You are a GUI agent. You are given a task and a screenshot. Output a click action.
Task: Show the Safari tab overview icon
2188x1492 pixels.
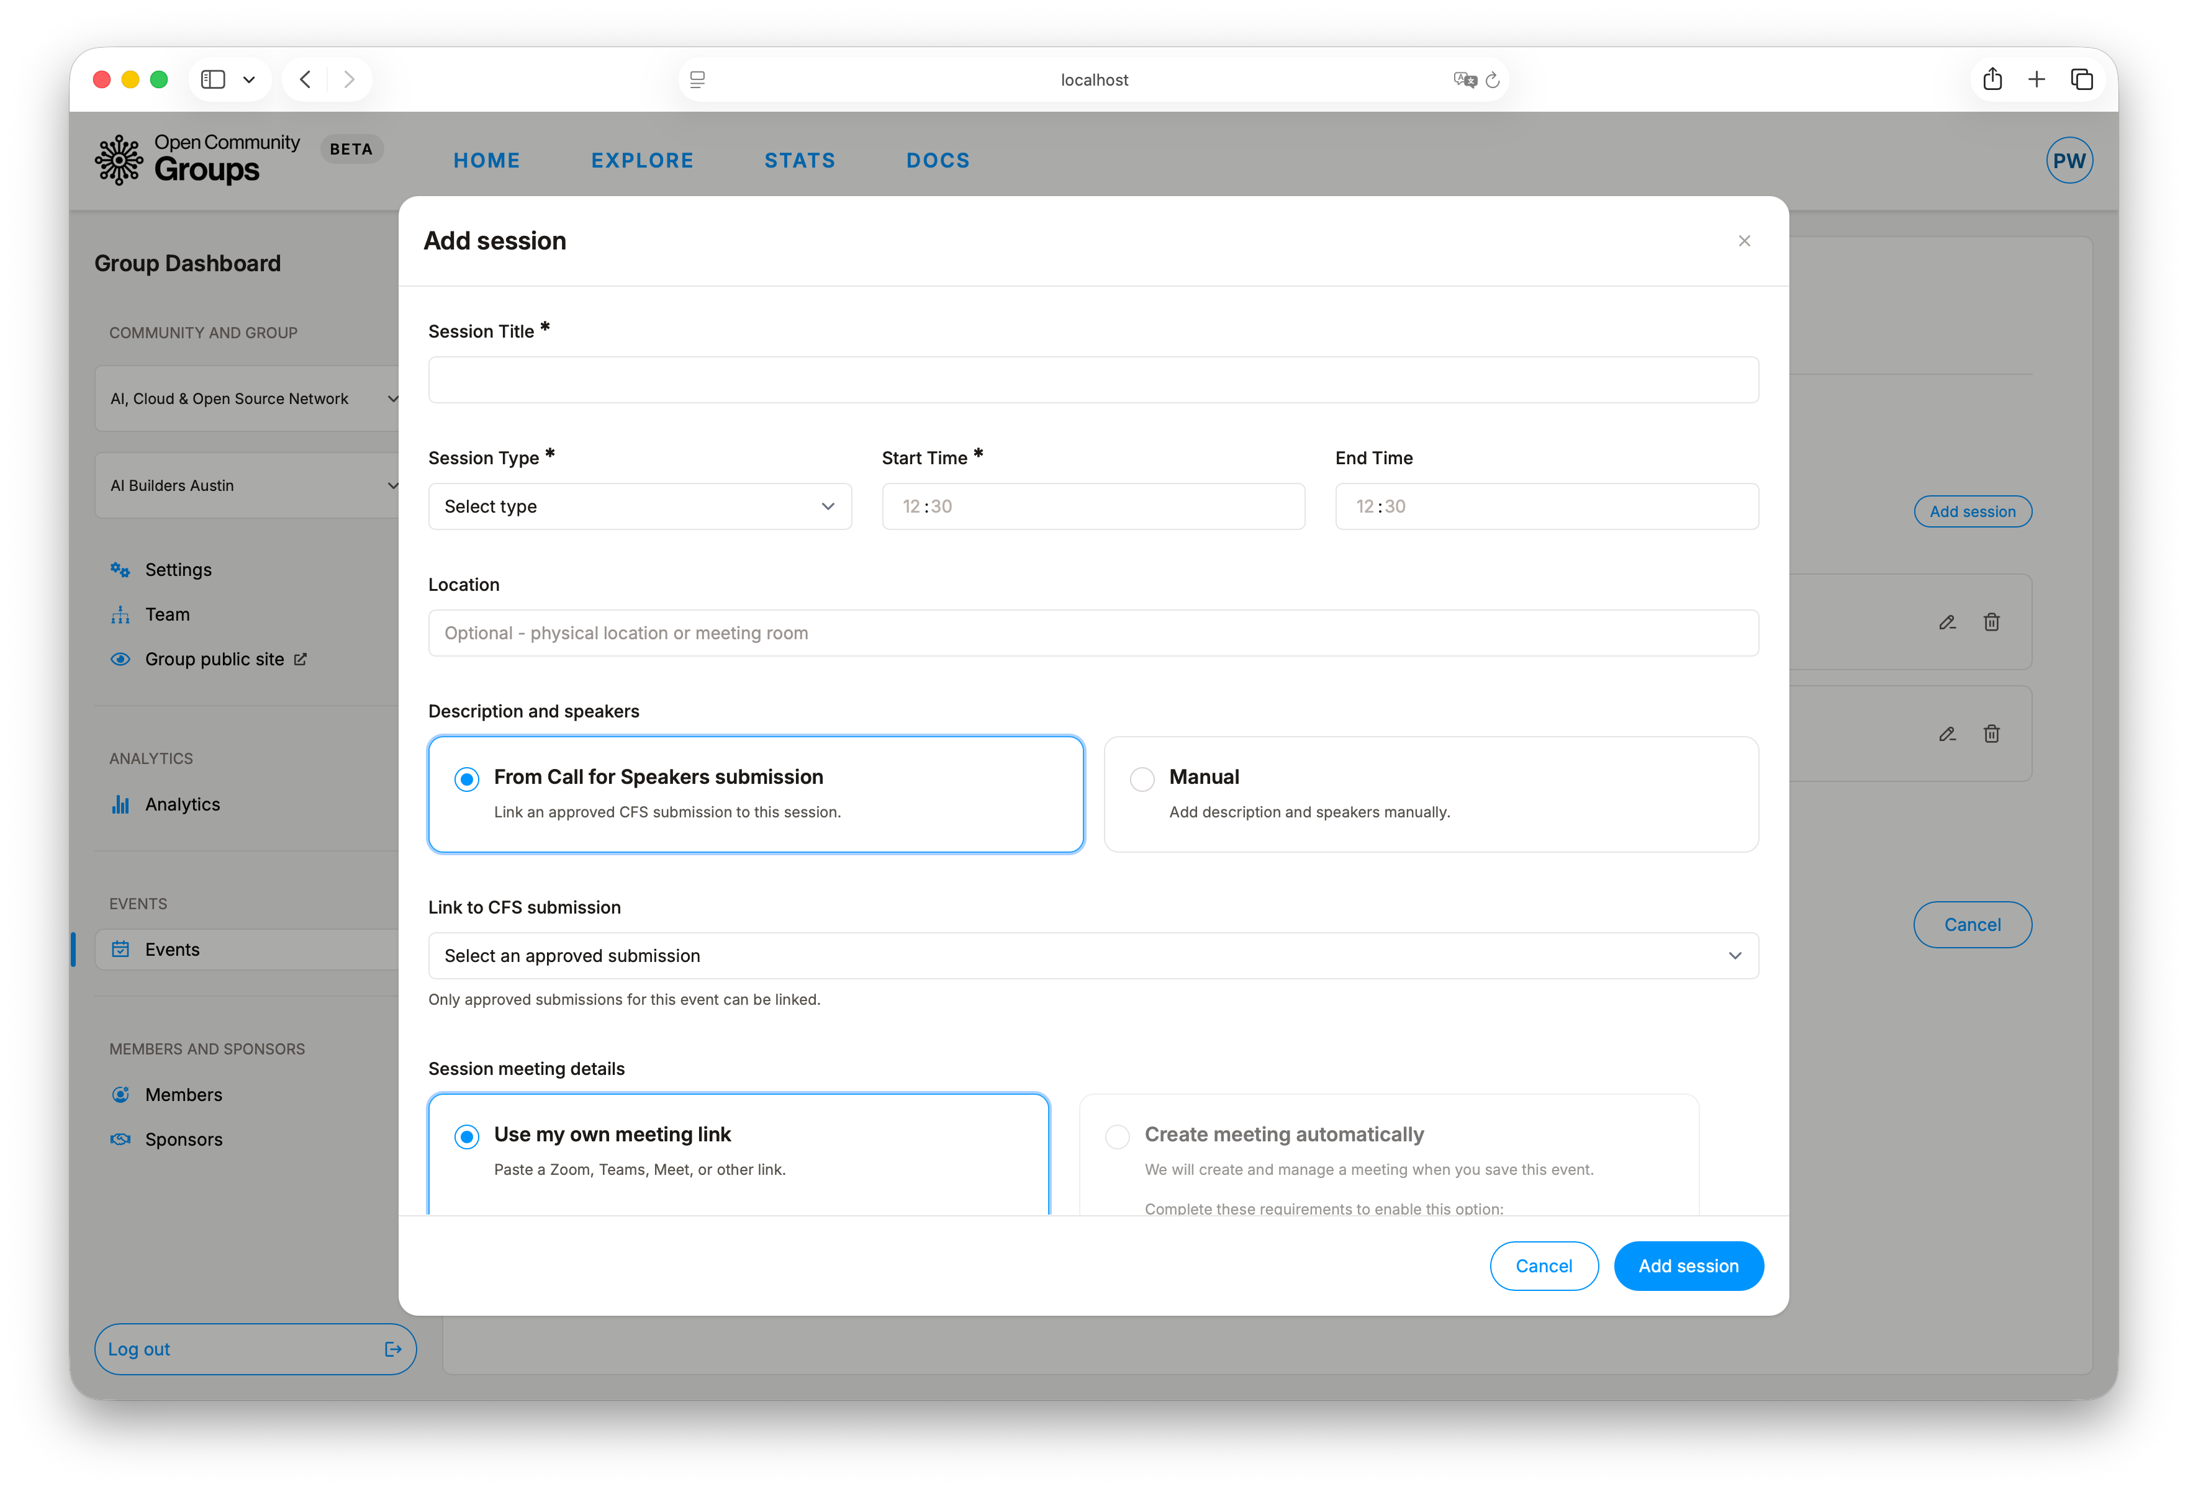(x=2082, y=79)
